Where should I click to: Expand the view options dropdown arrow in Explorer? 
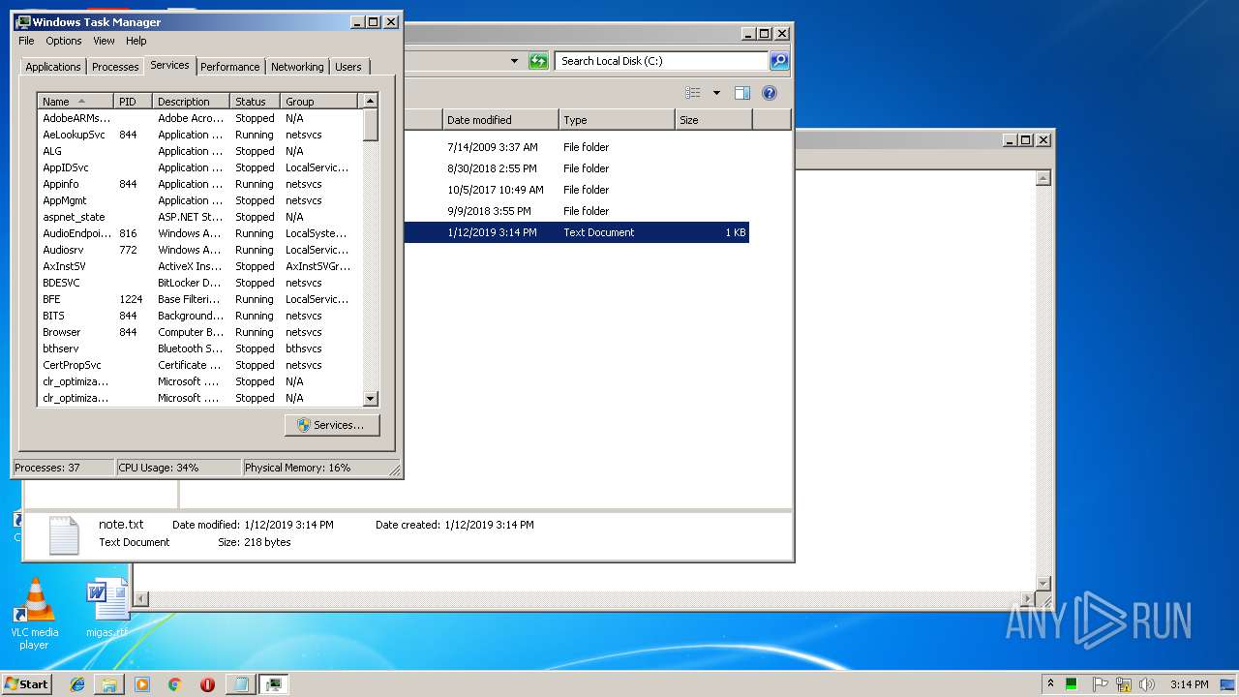tap(716, 93)
